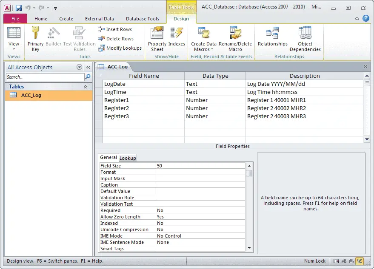Viewport: 374px width, 269px height.
Task: Toggle the Property Sheet pane
Action: [x=157, y=39]
